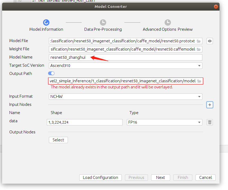Click the Model Information step icon
Image resolution: width=228 pixels, height=190 pixels.
[46, 22]
